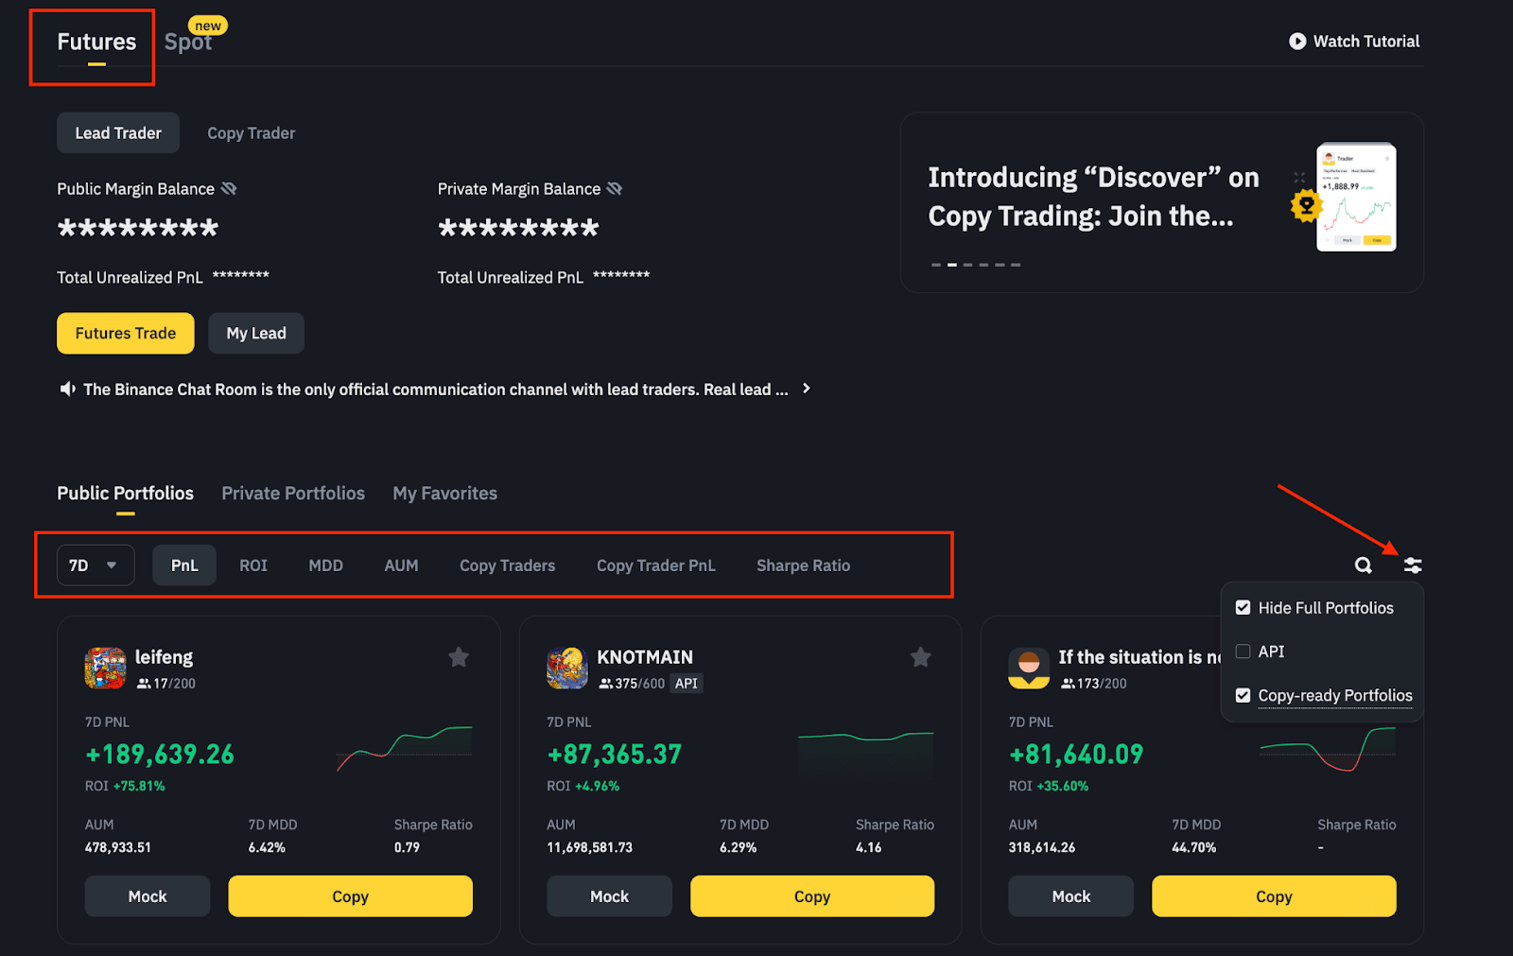The image size is (1513, 956).
Task: Click leifeng trader avatar
Action: [x=105, y=668]
